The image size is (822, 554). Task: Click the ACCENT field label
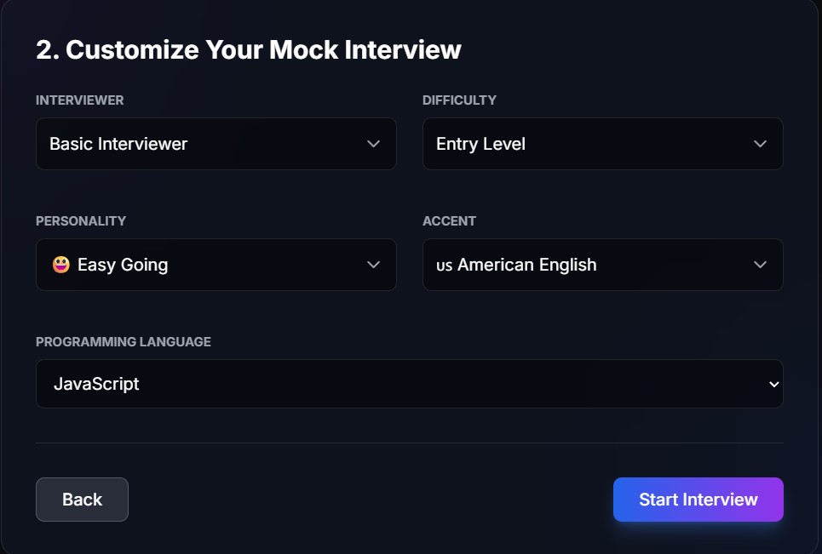pyautogui.click(x=449, y=220)
